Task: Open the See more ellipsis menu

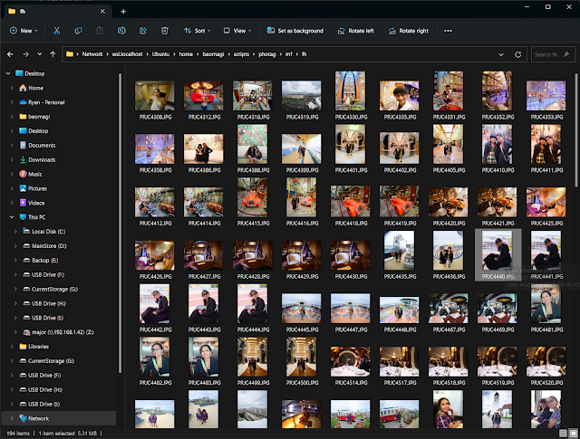Action: tap(448, 31)
